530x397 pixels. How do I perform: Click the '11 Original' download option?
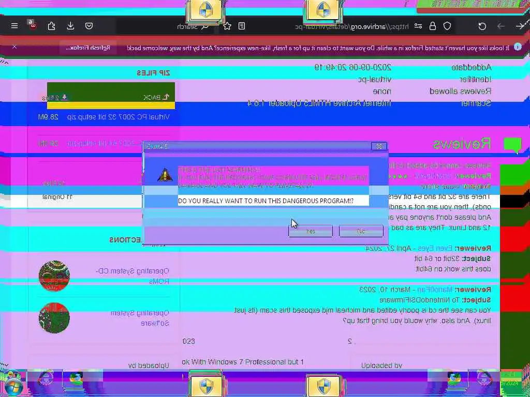click(57, 196)
